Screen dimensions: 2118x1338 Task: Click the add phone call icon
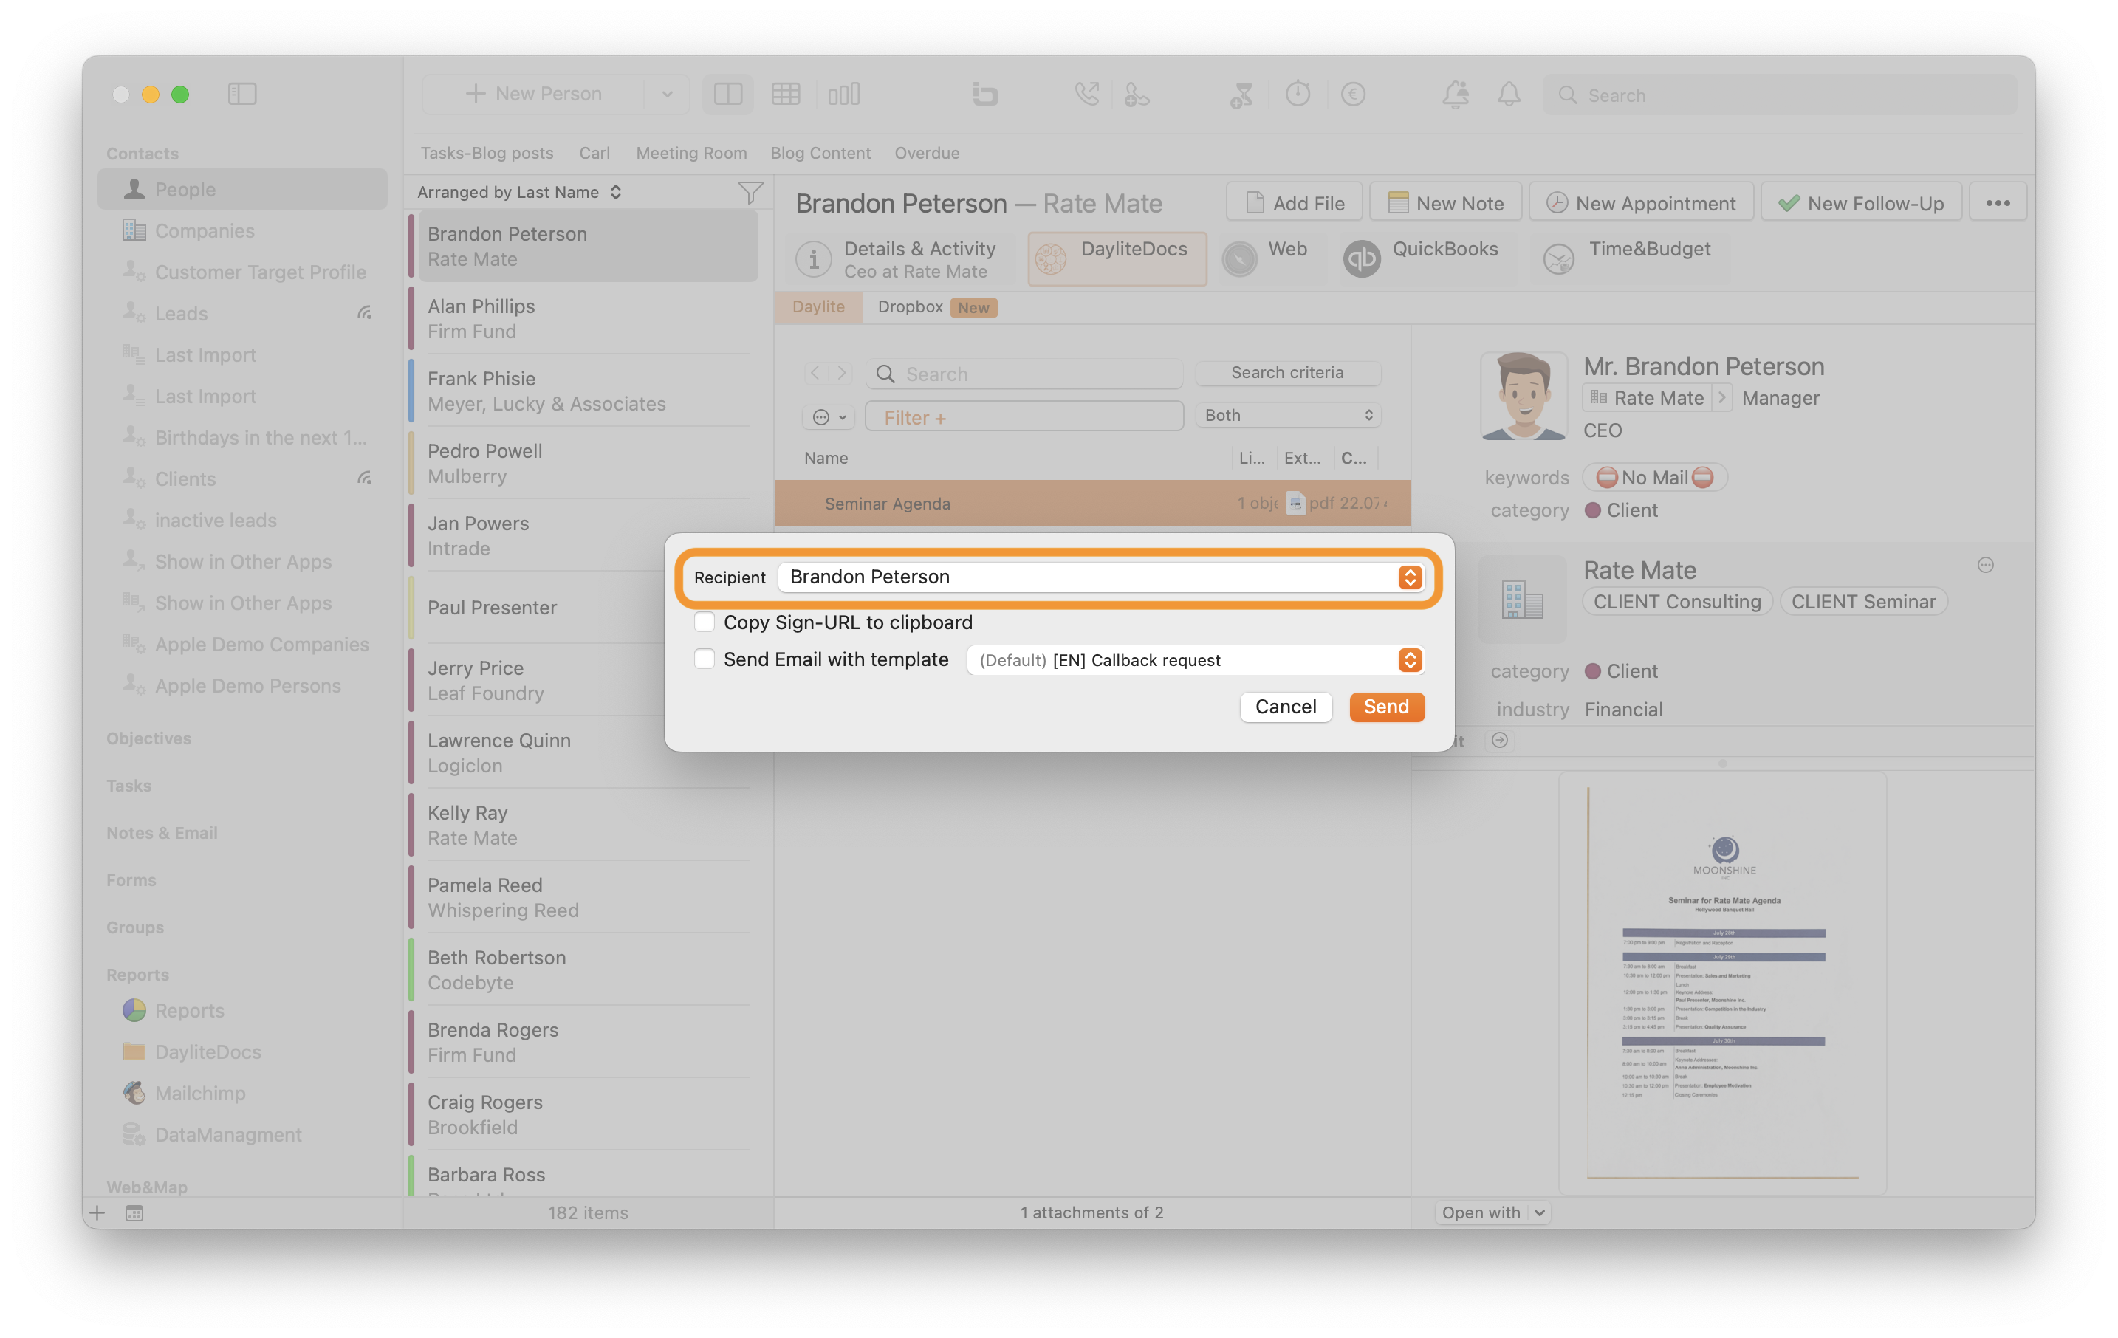[1137, 93]
